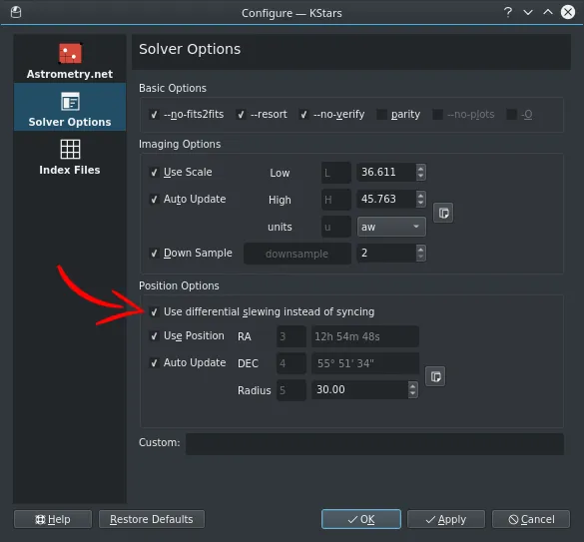Increase the Low scale value

pyautogui.click(x=421, y=169)
